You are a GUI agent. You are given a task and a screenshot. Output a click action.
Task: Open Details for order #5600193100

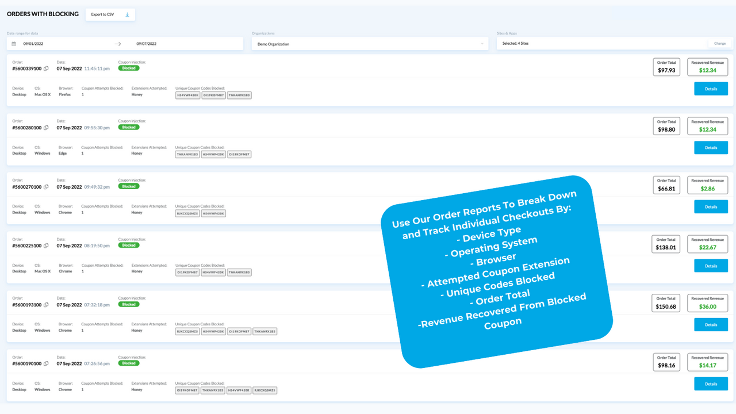click(x=711, y=325)
